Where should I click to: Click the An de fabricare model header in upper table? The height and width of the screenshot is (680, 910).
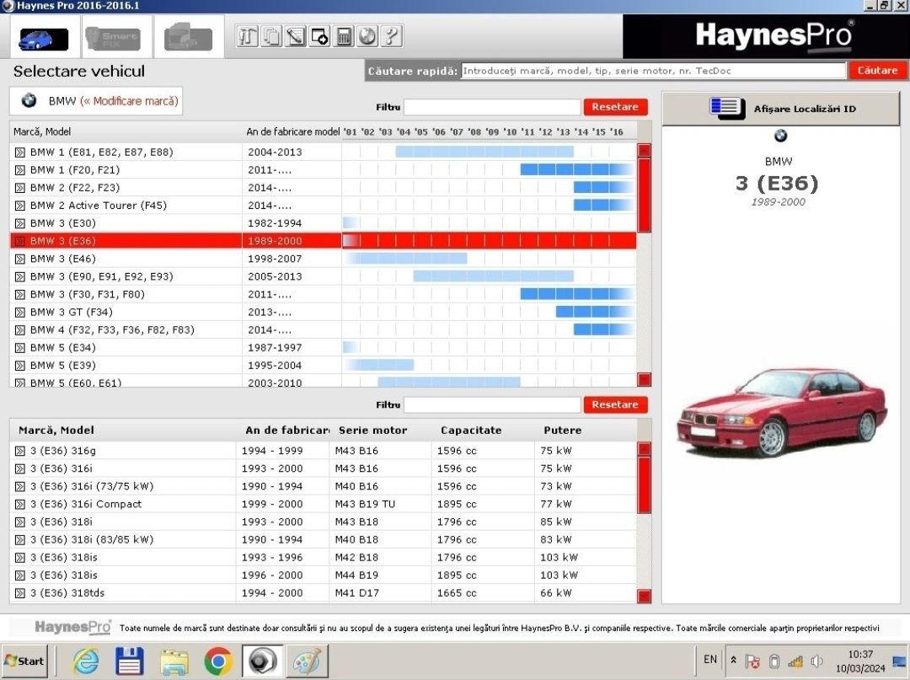292,131
